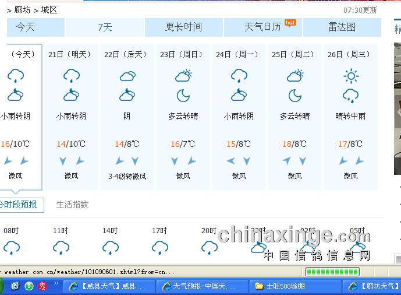The height and width of the screenshot is (295, 401).
Task: Open the 天气日历 tab
Action: (262, 27)
